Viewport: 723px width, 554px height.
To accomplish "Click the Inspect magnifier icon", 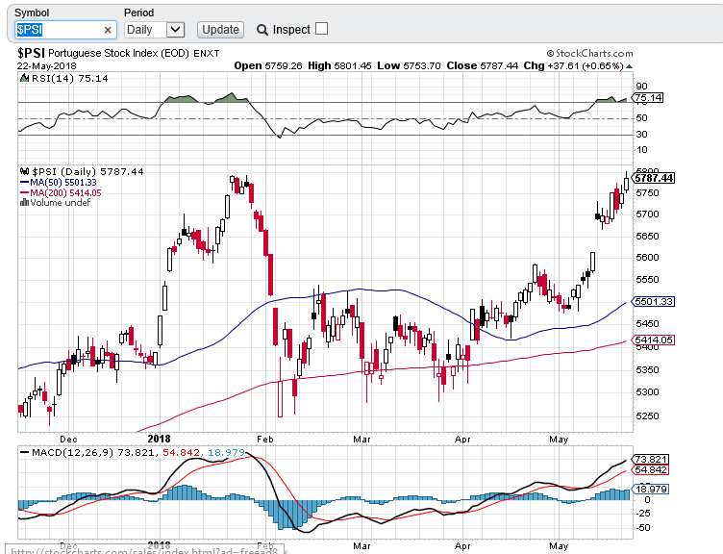I will [x=262, y=30].
